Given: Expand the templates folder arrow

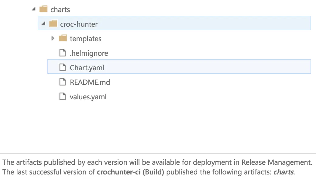Looking at the screenshot, I should click(x=53, y=38).
